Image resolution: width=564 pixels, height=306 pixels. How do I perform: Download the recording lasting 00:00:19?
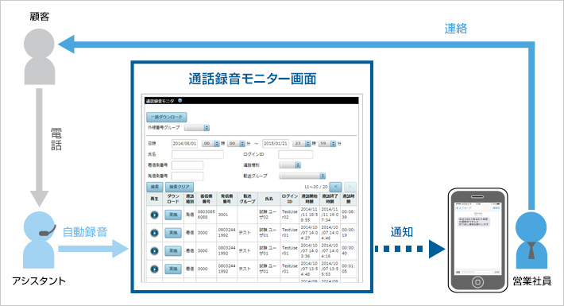pos(173,233)
